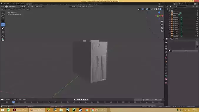Click the pan hand icon in viewport
The height and width of the screenshot is (112, 199).
162,24
